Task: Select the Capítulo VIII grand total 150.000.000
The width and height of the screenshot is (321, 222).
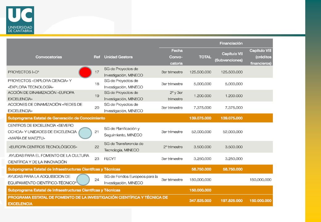Action: tap(261, 200)
